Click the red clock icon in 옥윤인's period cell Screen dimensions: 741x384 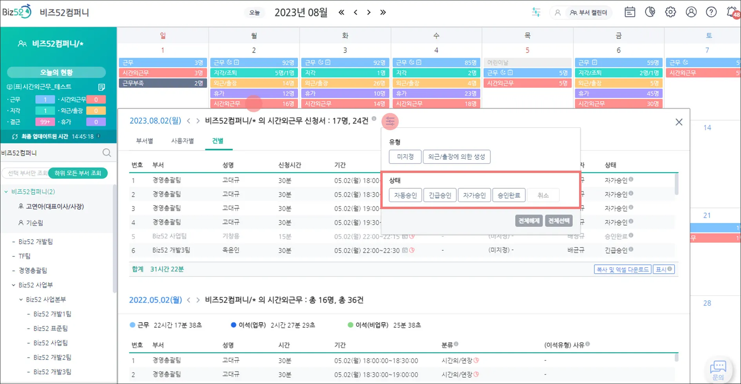412,250
